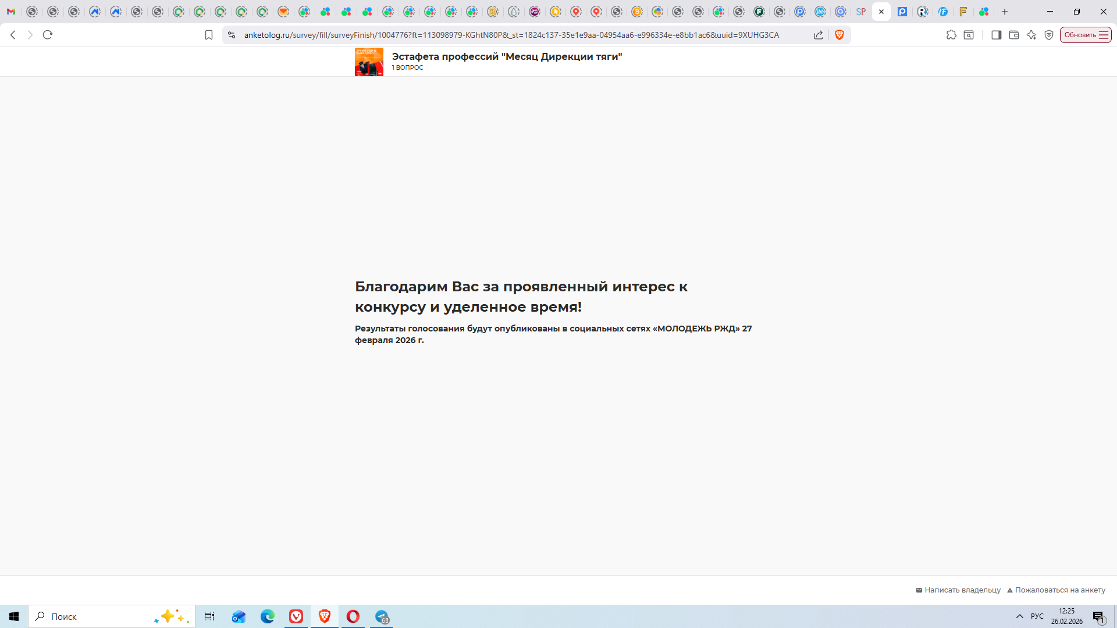The width and height of the screenshot is (1117, 628).
Task: Click the address bar URL field
Action: click(512, 35)
